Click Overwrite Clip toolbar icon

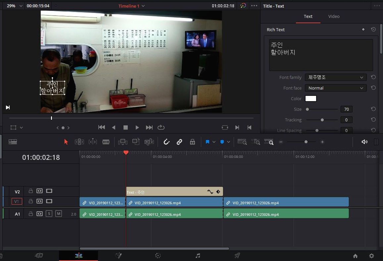(x=136, y=142)
